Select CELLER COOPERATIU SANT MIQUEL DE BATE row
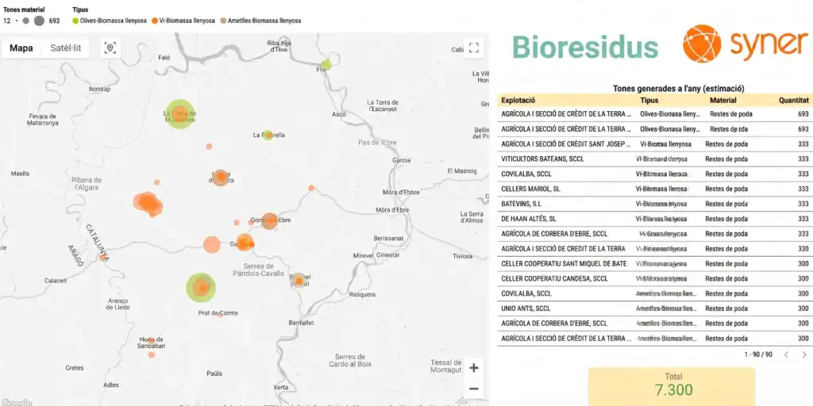The width and height of the screenshot is (813, 406). [655, 263]
